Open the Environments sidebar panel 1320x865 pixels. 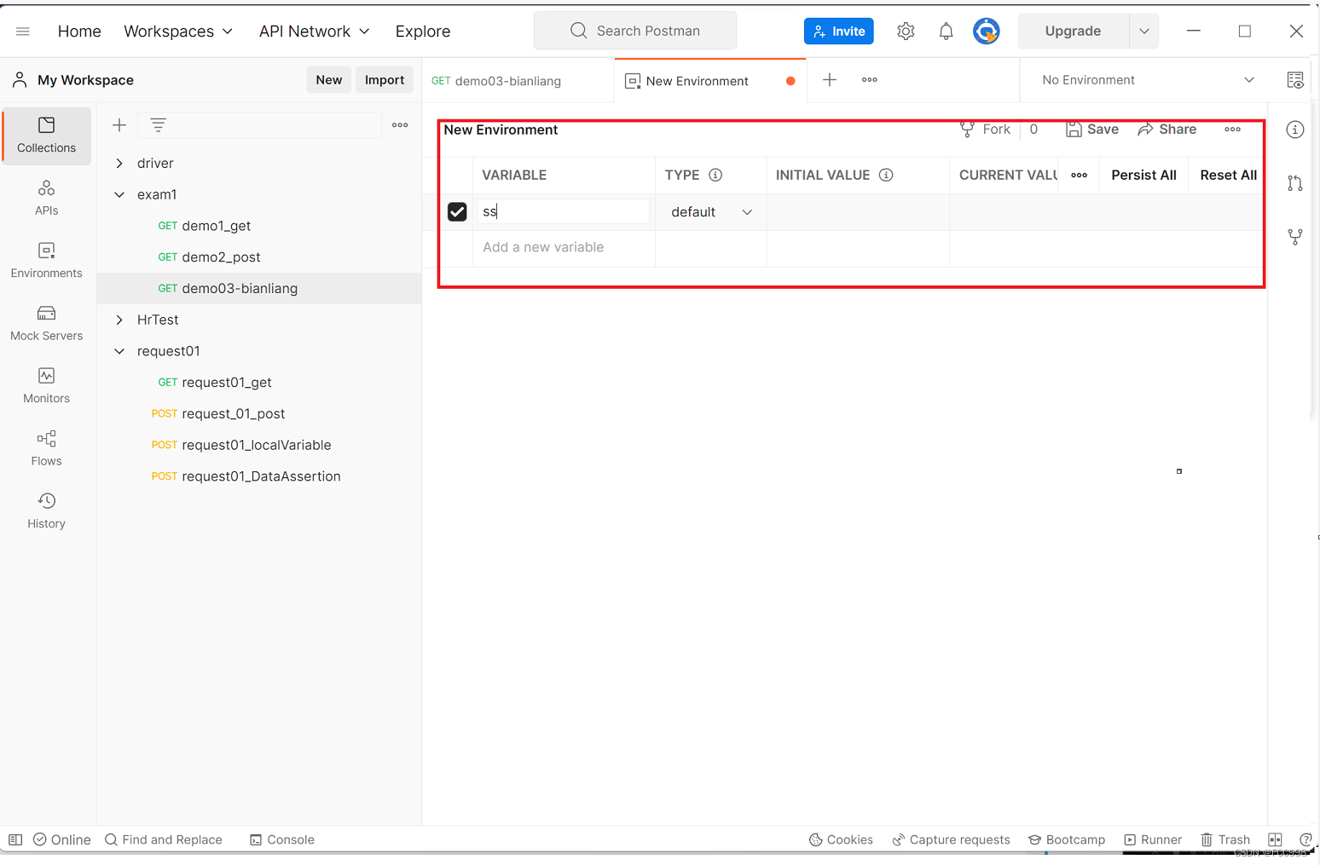tap(46, 260)
